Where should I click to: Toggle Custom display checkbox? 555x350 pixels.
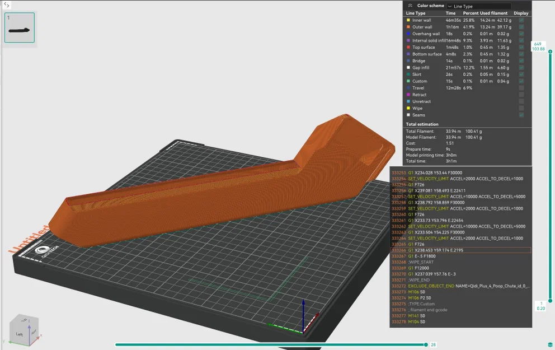pos(521,81)
